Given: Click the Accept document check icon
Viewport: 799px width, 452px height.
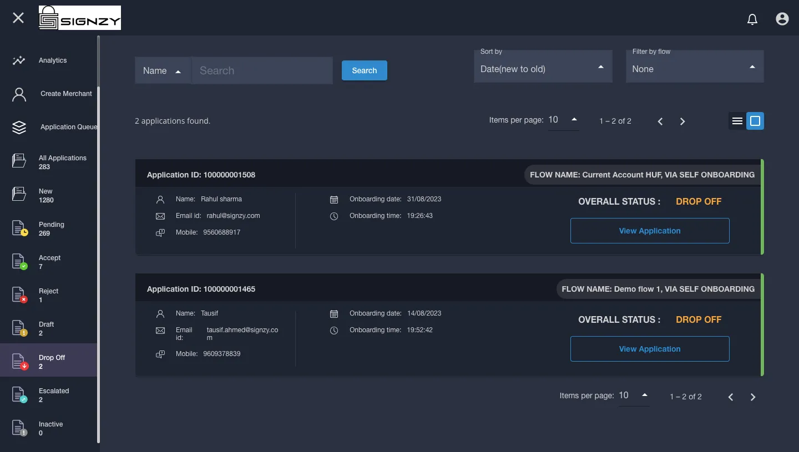Looking at the screenshot, I should (20, 261).
